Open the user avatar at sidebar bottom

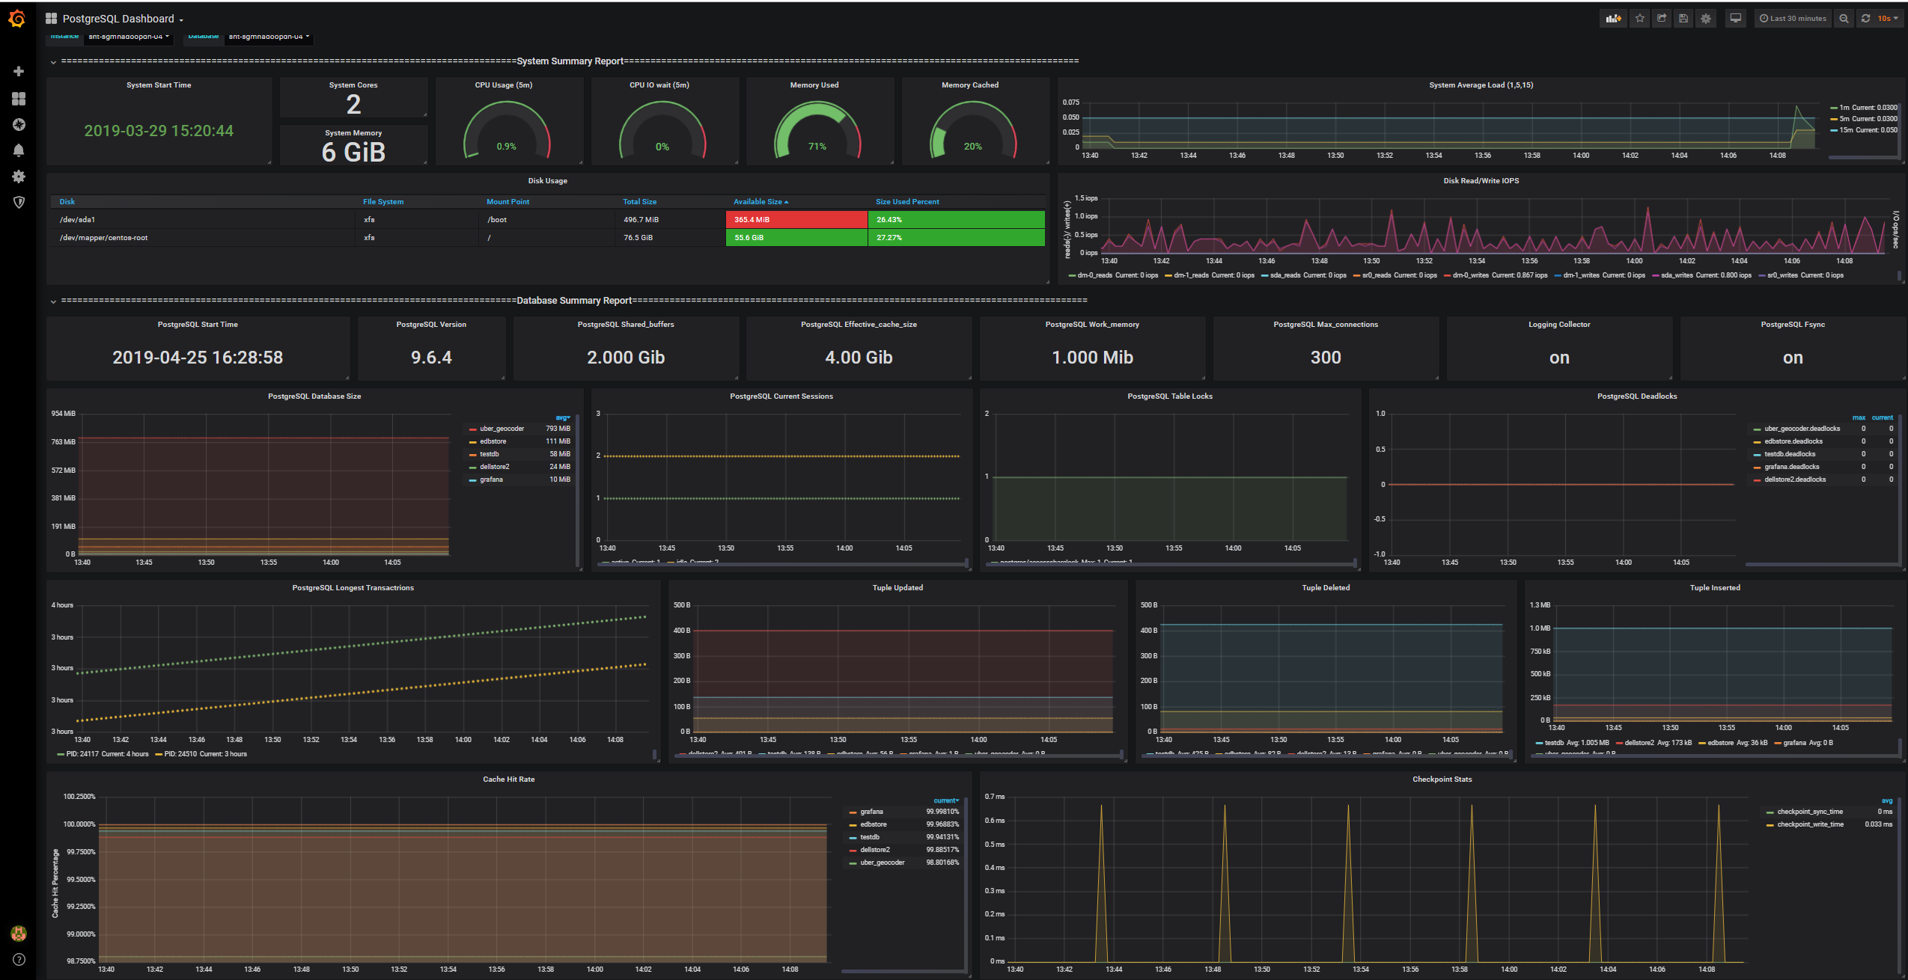tap(19, 933)
